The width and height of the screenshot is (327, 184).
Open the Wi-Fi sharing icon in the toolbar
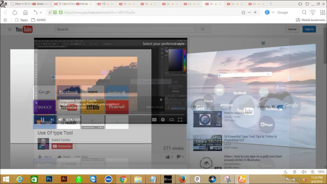pyautogui.click(x=313, y=12)
